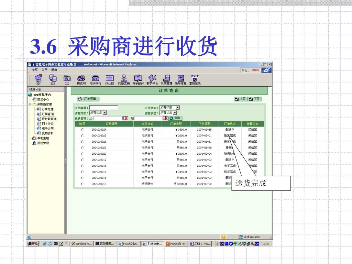
Task: Expand the quick launch overflow chevron
Action: pyautogui.click(x=66, y=243)
